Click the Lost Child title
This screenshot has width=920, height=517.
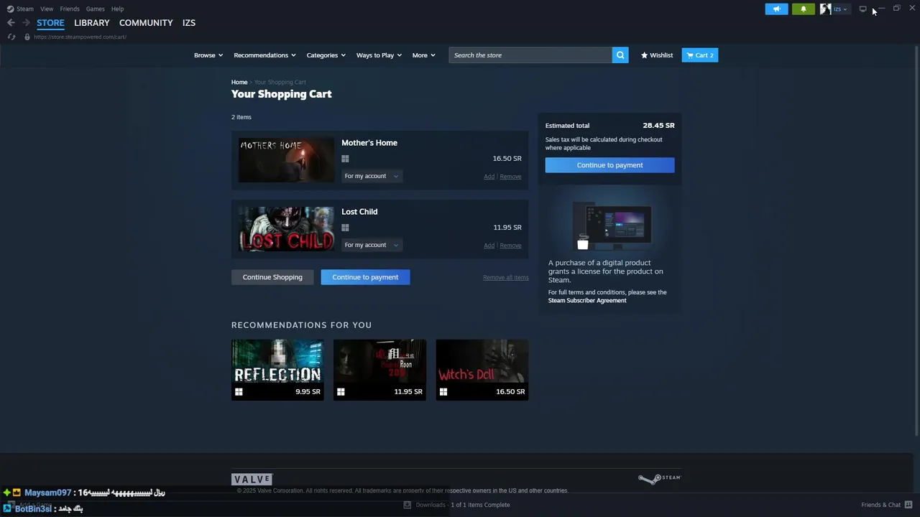pyautogui.click(x=359, y=212)
